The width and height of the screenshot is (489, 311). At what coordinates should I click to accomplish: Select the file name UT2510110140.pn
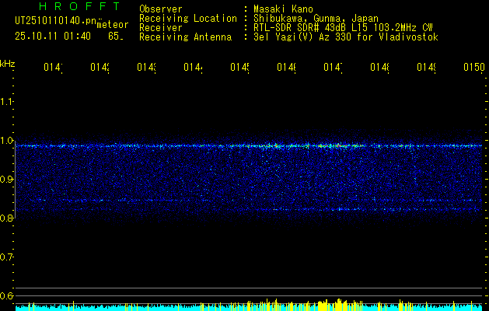point(55,21)
